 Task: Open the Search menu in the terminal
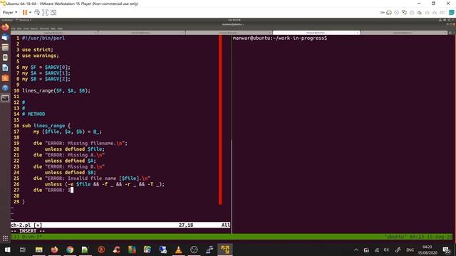click(34, 28)
